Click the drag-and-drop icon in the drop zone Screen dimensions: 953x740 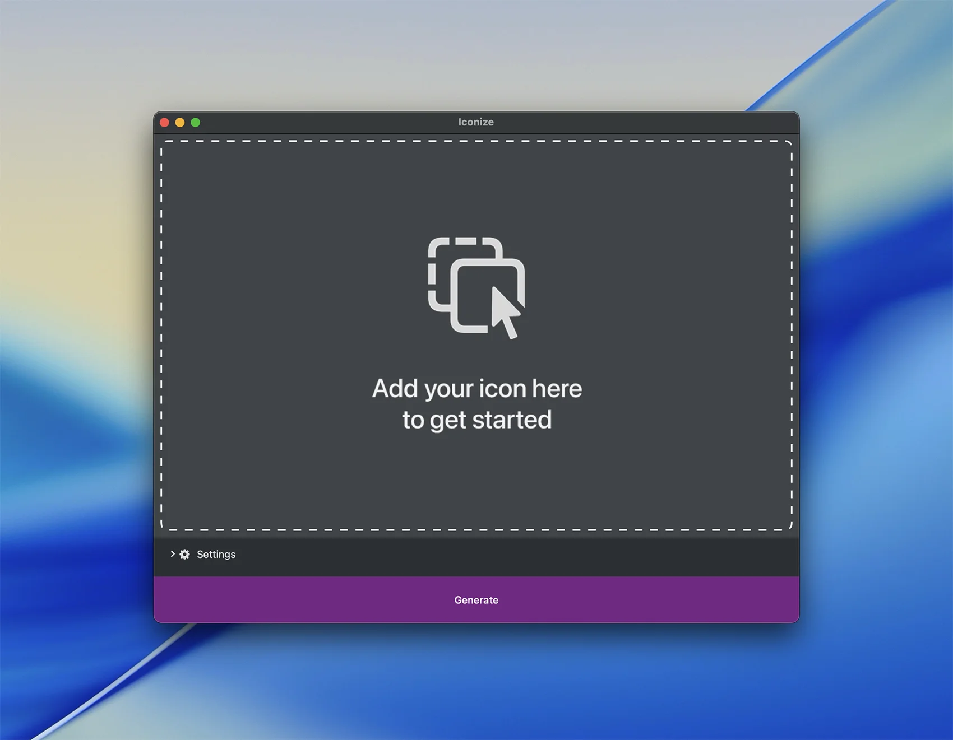[476, 287]
